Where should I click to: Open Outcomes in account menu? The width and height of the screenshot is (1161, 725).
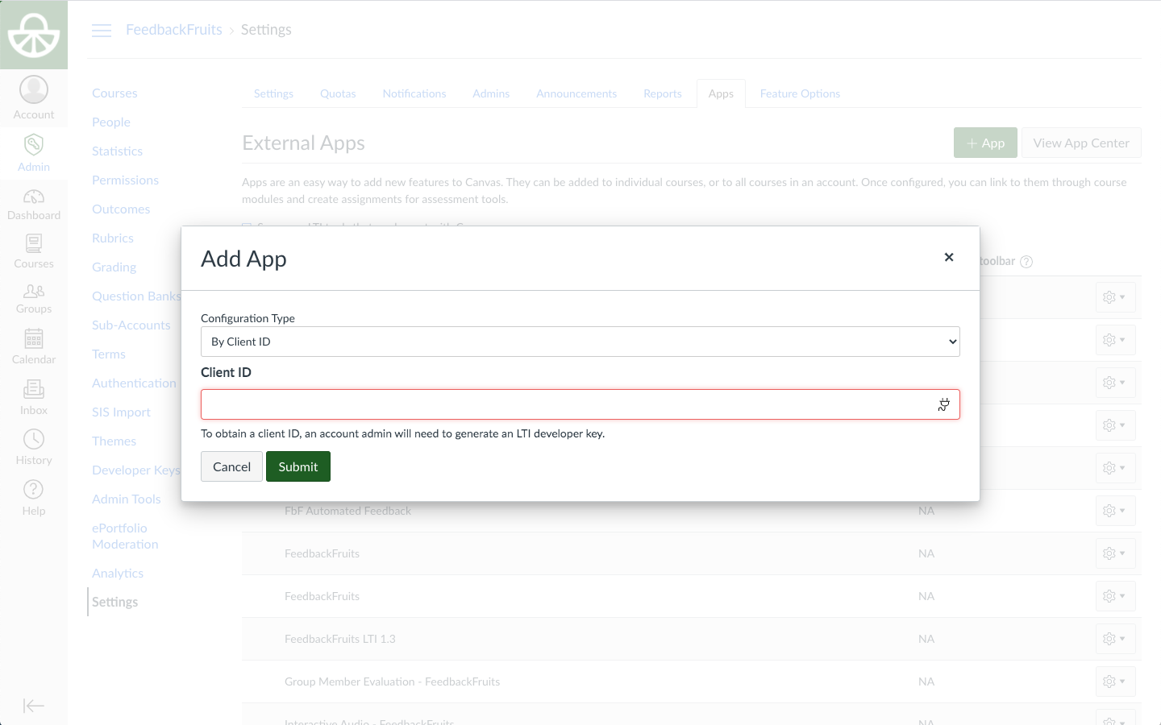[121, 209]
